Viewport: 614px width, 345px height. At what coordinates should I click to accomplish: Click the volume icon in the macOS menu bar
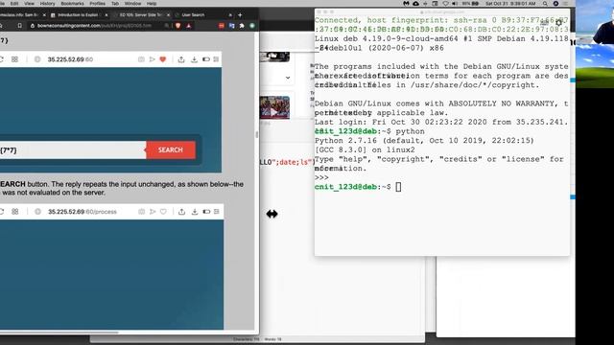click(x=455, y=4)
